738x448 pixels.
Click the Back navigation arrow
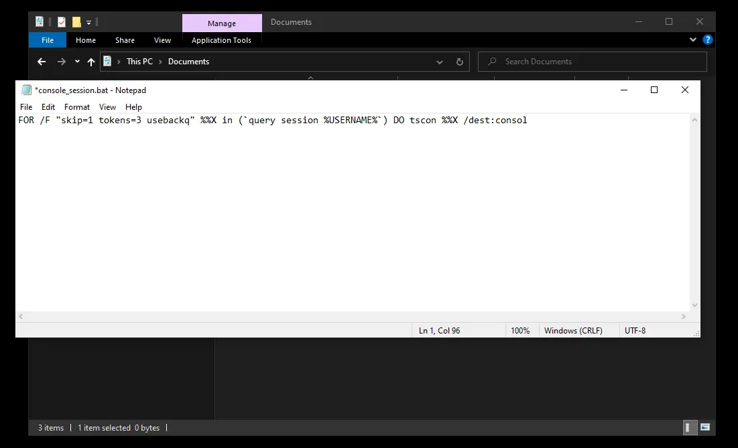41,61
